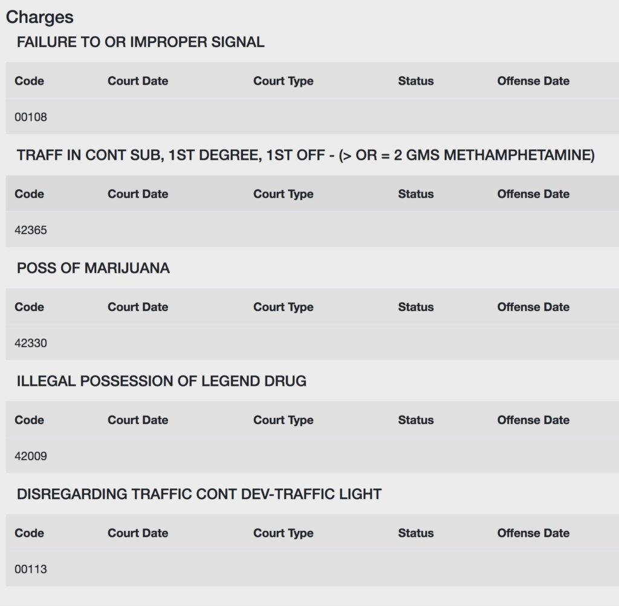Select charge code 42009

click(x=31, y=456)
